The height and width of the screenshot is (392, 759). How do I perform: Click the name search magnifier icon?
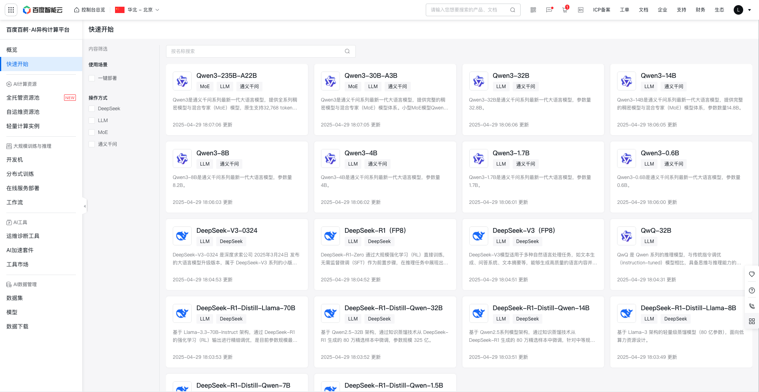pos(347,51)
